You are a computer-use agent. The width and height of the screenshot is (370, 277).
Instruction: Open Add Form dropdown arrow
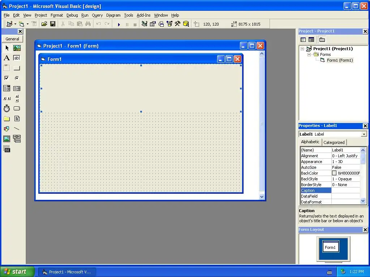pos(27,24)
